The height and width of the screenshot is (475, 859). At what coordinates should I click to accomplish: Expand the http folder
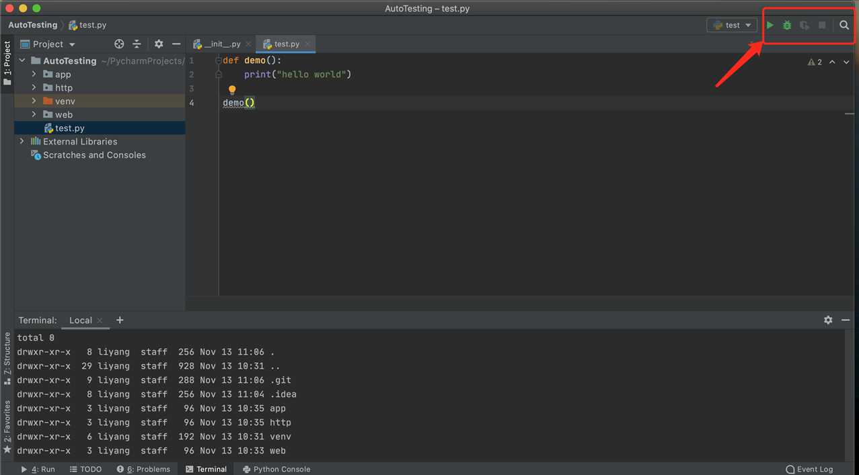pos(34,87)
